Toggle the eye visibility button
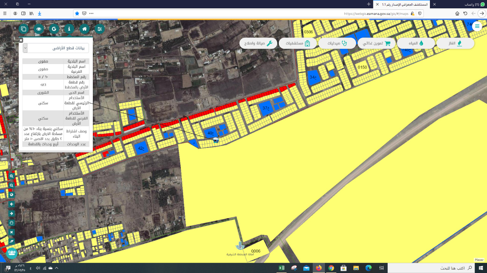Image resolution: width=487 pixels, height=273 pixels. [39, 29]
